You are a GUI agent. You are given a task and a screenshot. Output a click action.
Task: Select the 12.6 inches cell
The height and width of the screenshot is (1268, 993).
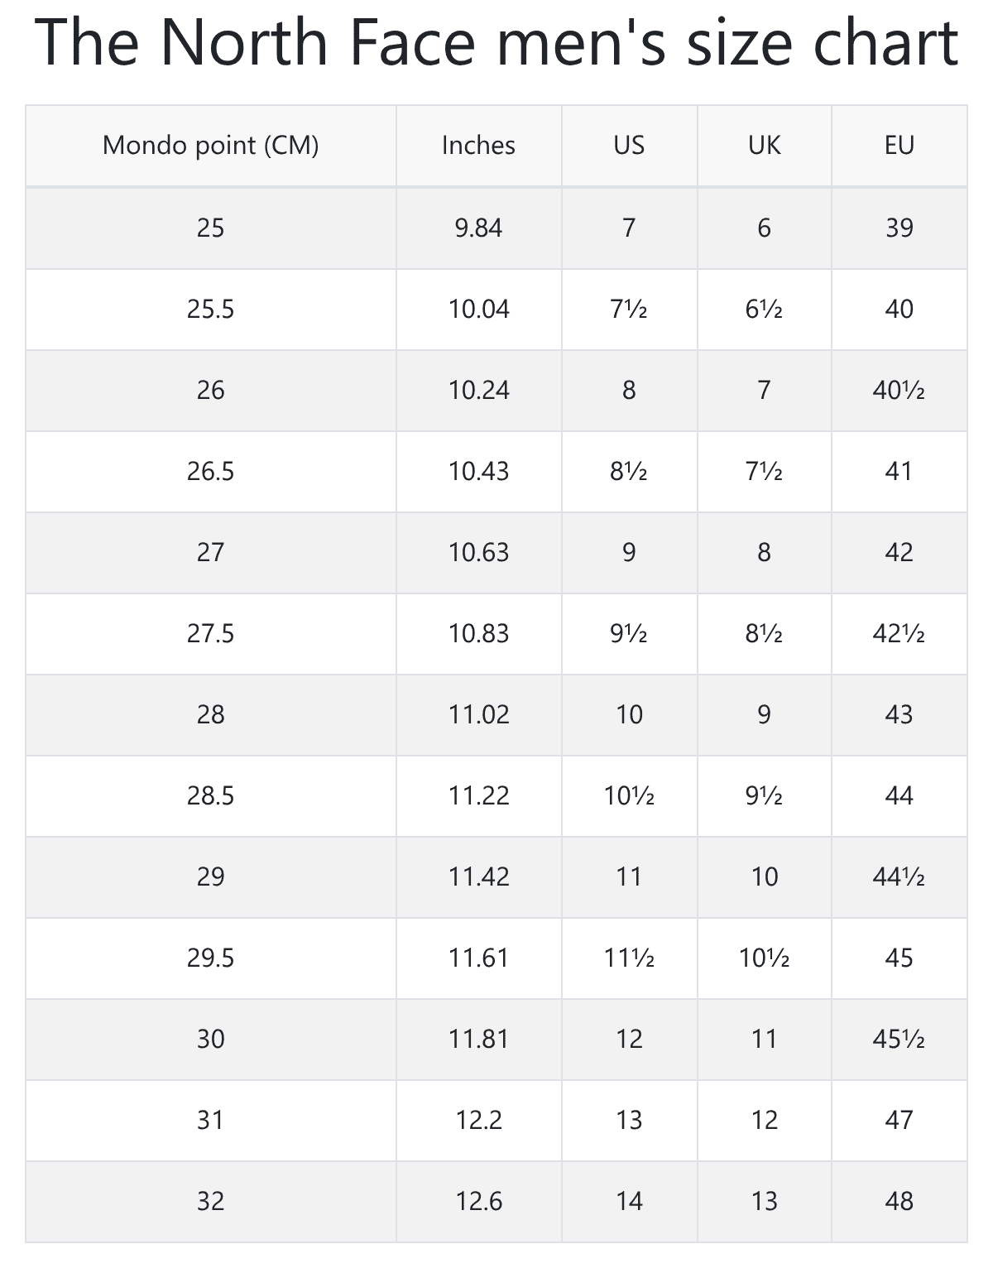point(478,1201)
